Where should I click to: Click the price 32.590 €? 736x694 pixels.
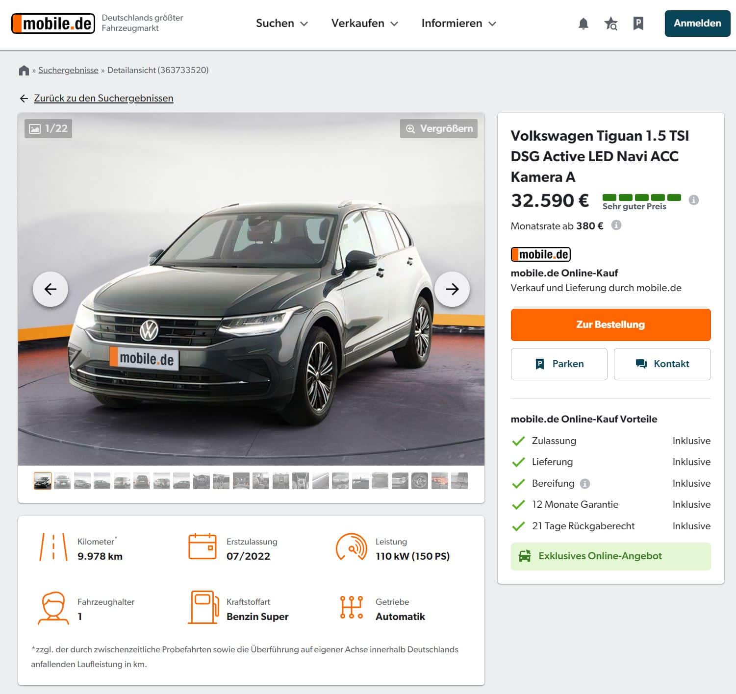[x=550, y=200]
